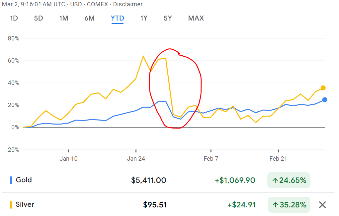This screenshot has width=339, height=216.
Task: Select the YTD range tab
Action: point(117,18)
